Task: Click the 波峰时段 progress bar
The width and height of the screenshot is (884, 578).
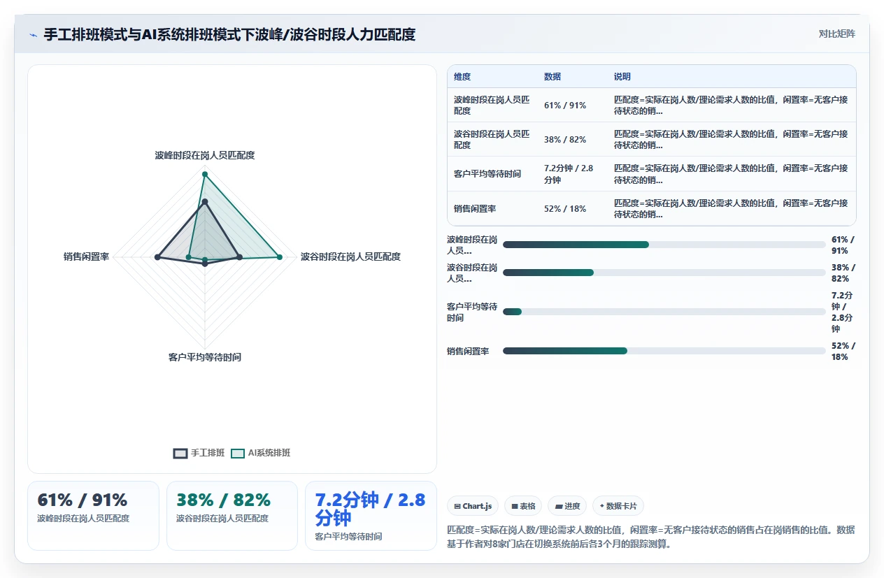Action: click(664, 245)
